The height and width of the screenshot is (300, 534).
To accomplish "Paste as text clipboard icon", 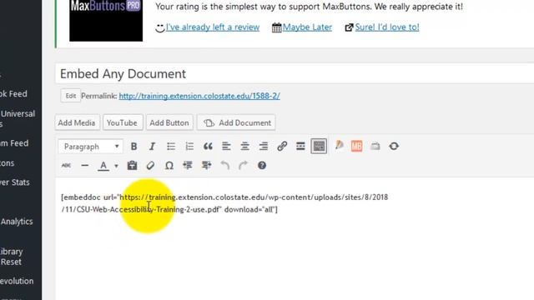I will tap(132, 165).
